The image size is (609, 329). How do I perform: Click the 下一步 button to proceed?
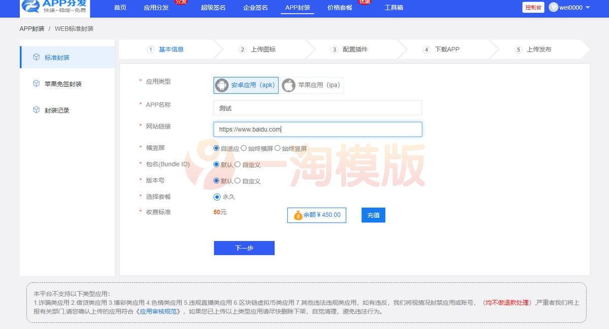pyautogui.click(x=244, y=248)
